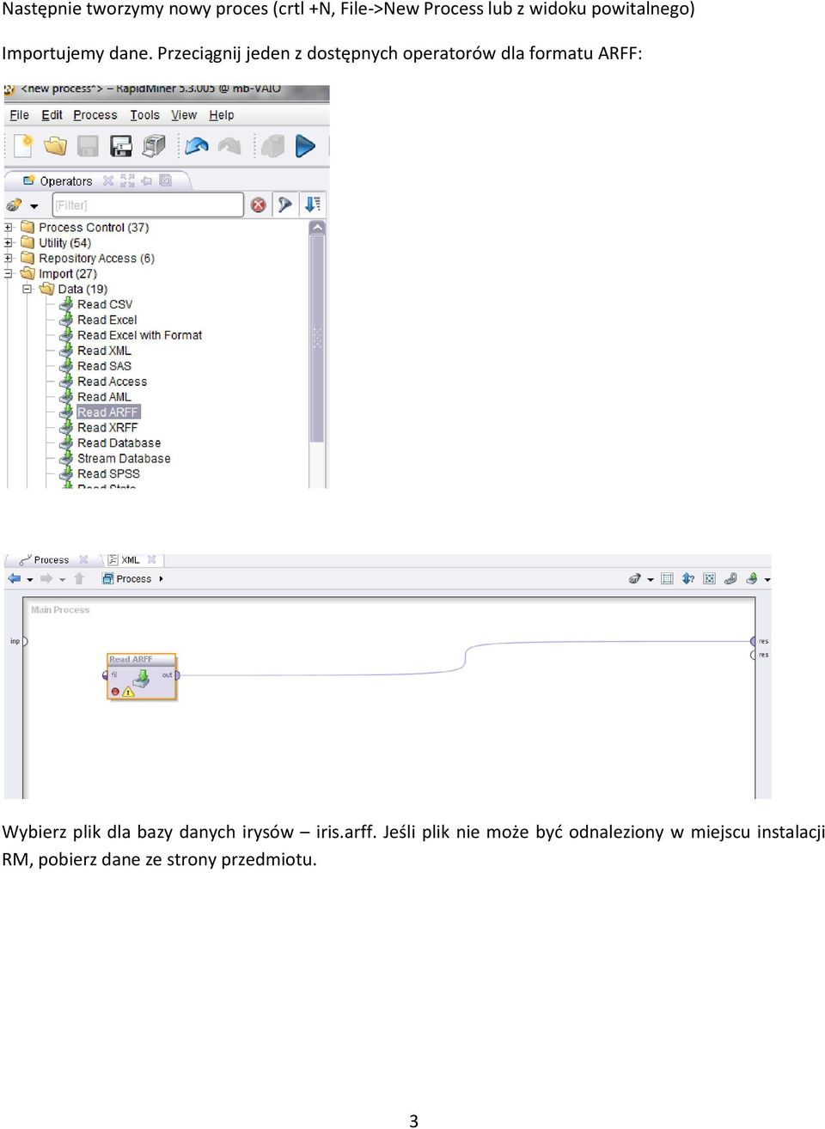
Task: Click the out port of Read ARFF operator
Action: click(x=176, y=675)
